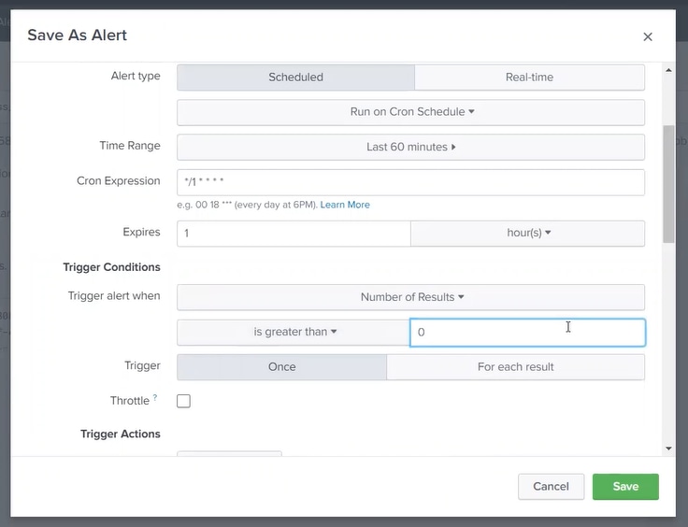Screen dimensions: 688x527
Task: Click the results threshold input field
Action: pyautogui.click(x=527, y=333)
